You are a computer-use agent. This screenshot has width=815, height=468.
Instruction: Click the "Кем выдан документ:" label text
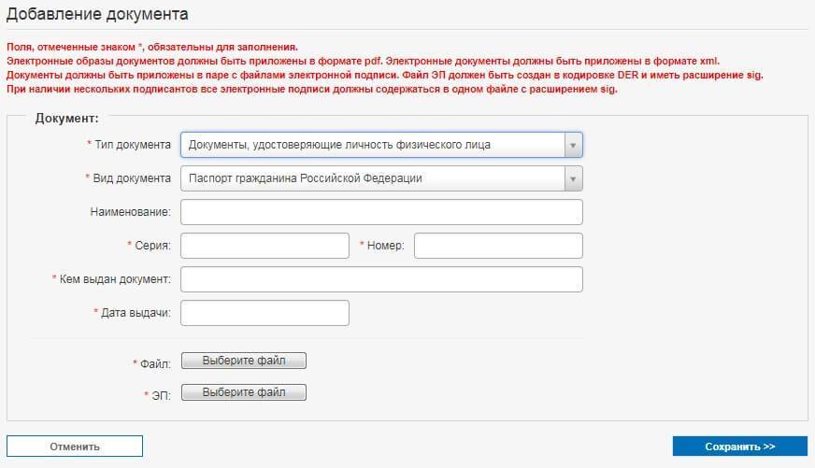pyautogui.click(x=115, y=279)
